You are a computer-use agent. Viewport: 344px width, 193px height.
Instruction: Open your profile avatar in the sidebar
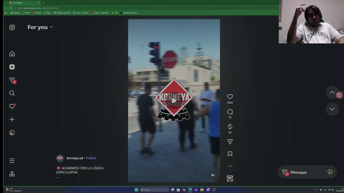tap(12, 133)
